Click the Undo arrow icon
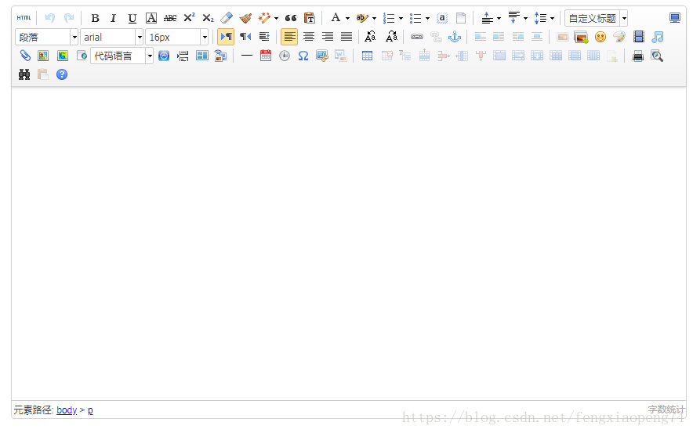Screen dimensions: 693x433 (50, 18)
